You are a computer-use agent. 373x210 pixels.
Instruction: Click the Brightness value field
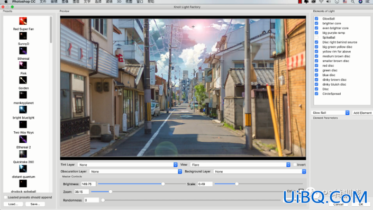point(88,184)
